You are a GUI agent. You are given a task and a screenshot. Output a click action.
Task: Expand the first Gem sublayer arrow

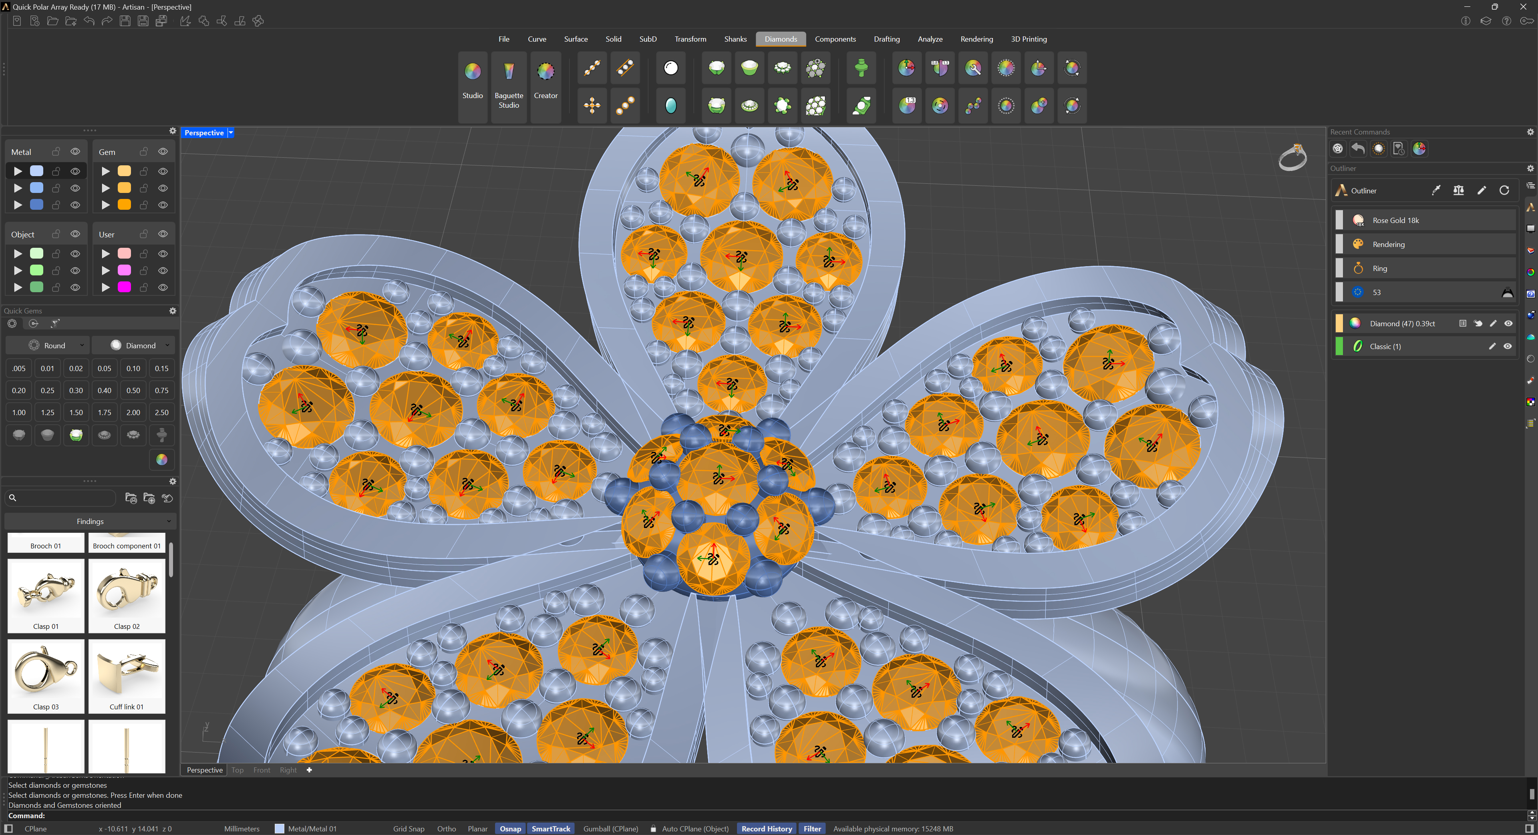(106, 171)
